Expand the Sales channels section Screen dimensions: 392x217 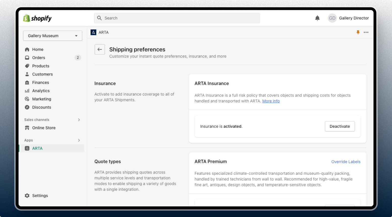(79, 120)
